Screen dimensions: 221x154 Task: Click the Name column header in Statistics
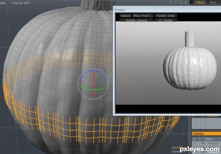click(209, 139)
